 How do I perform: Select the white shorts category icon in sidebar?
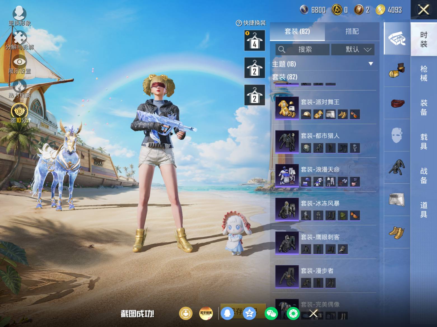(x=397, y=200)
